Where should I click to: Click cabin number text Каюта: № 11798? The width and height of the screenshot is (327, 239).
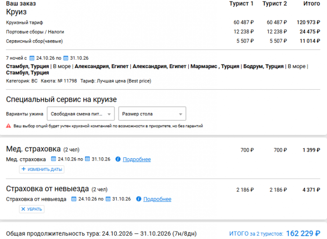59,81
